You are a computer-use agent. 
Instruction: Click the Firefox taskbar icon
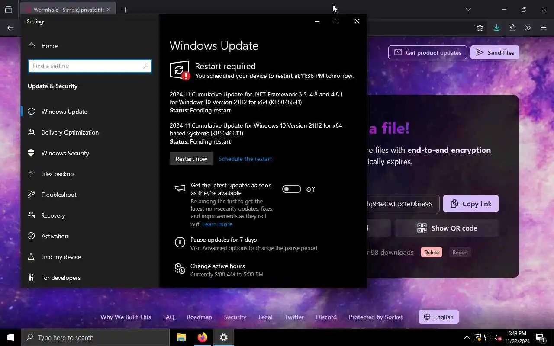coord(202,337)
